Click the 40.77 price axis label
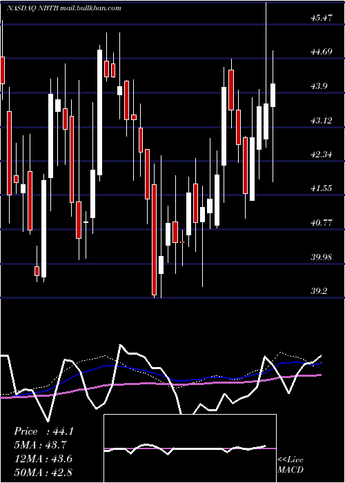The image size is (345, 483). 322,223
